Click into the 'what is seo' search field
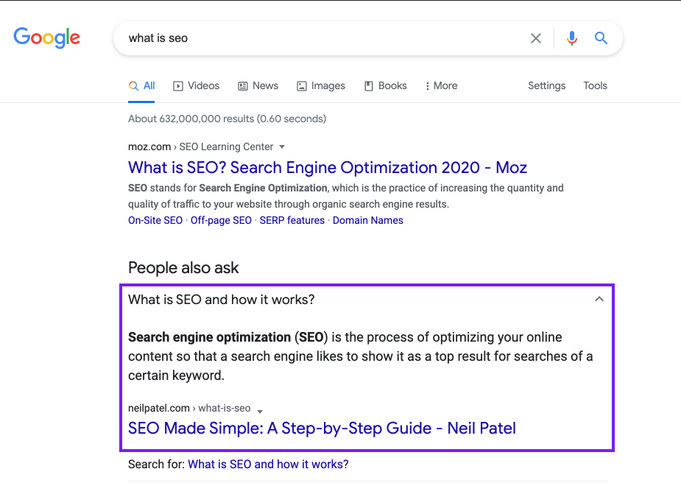The height and width of the screenshot is (483, 681). pyautogui.click(x=317, y=38)
